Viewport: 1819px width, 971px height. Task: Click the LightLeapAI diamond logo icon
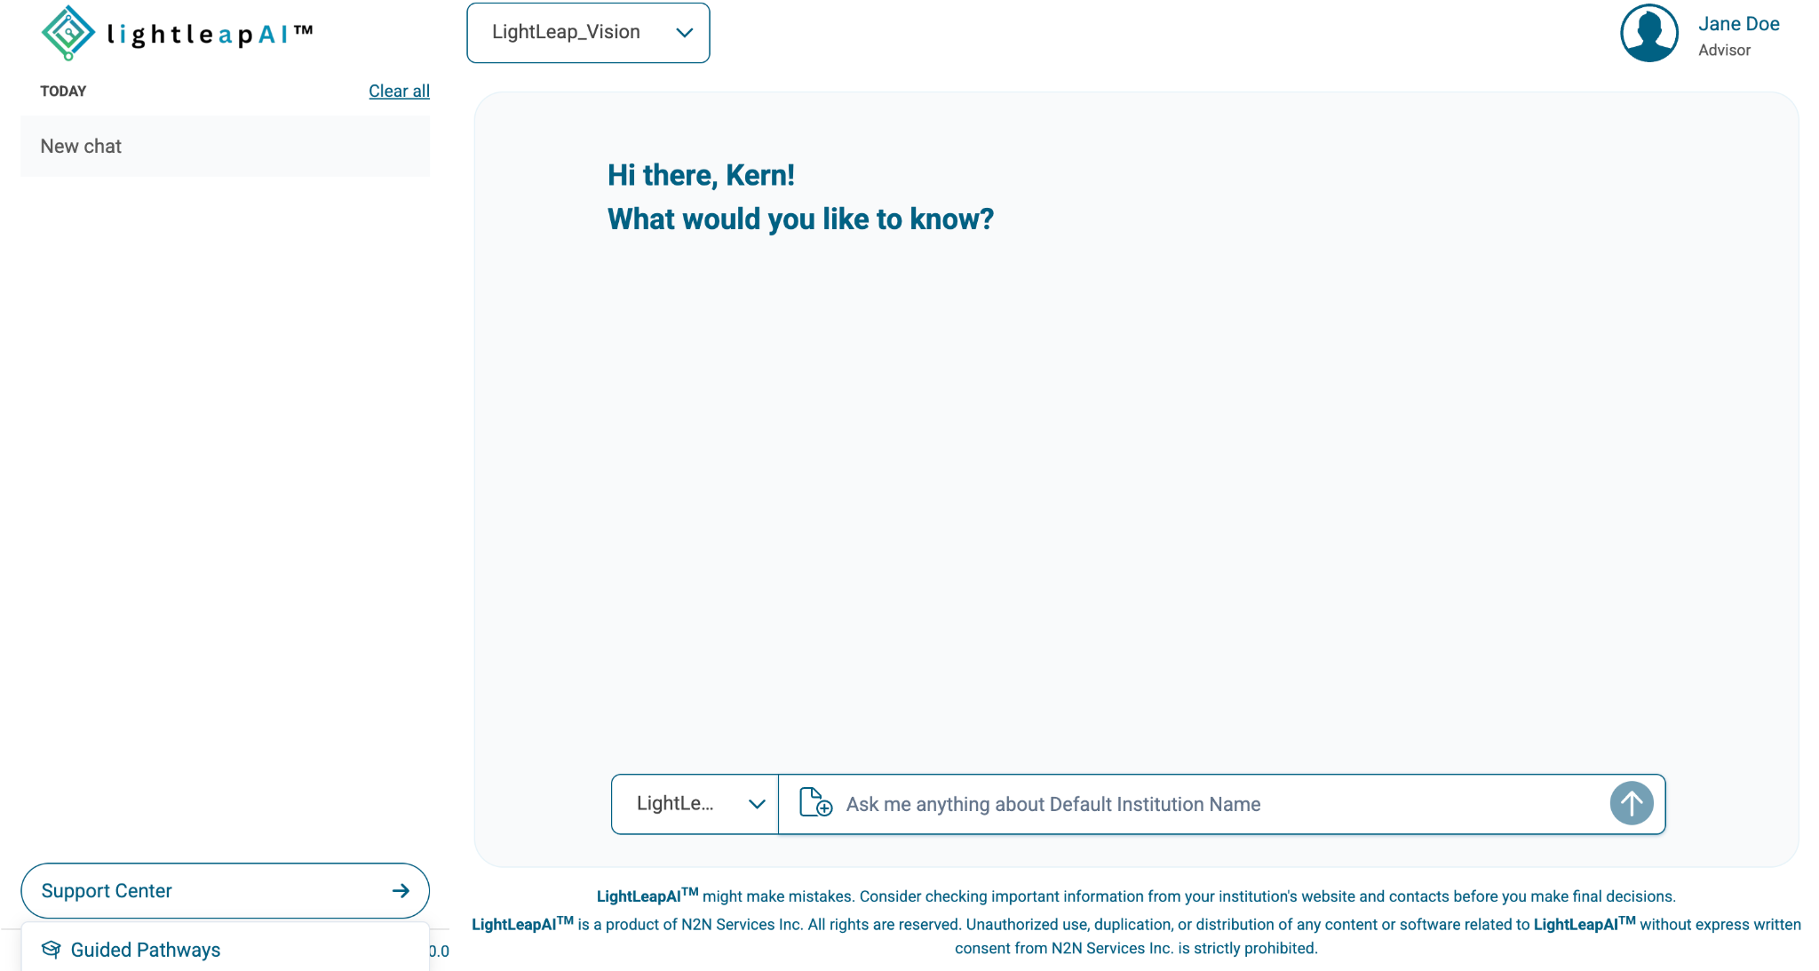[68, 33]
